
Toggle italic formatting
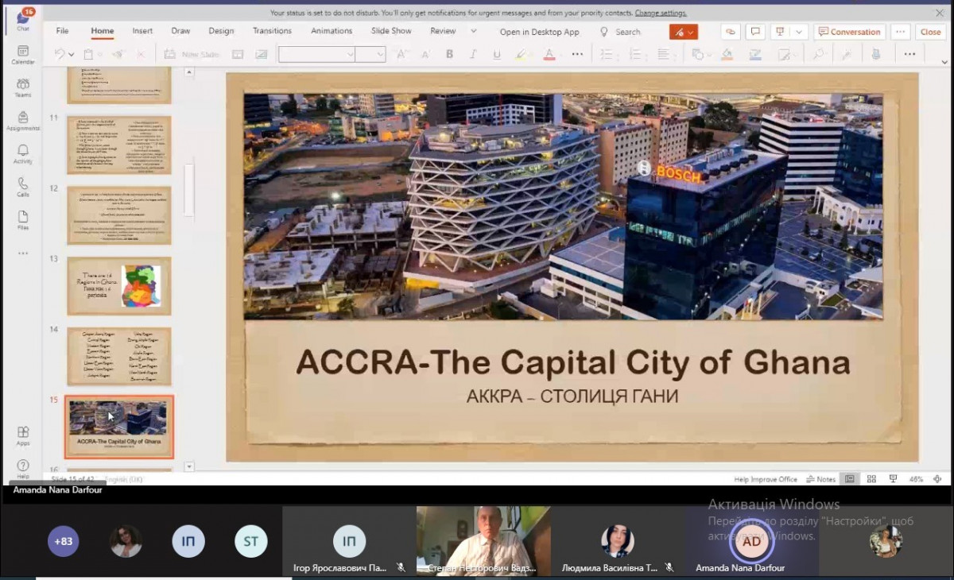(x=473, y=54)
